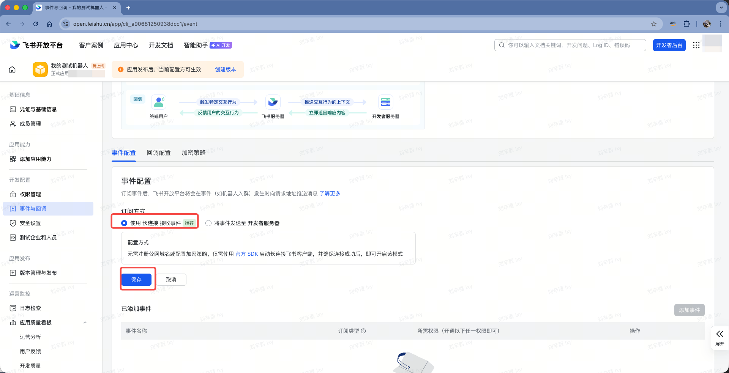Click the Feishu Open Platform logo
The image size is (729, 373).
pyautogui.click(x=36, y=45)
